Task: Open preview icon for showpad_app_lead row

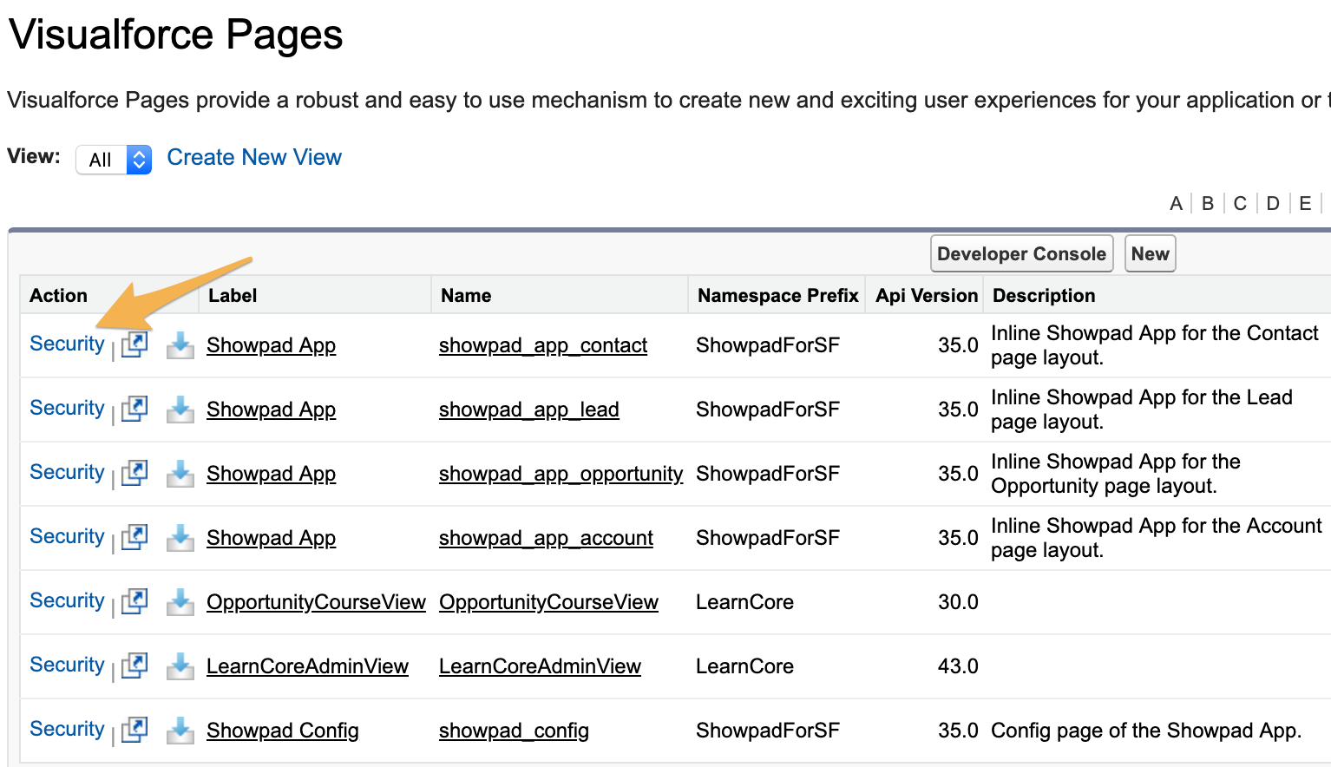Action: pos(134,409)
